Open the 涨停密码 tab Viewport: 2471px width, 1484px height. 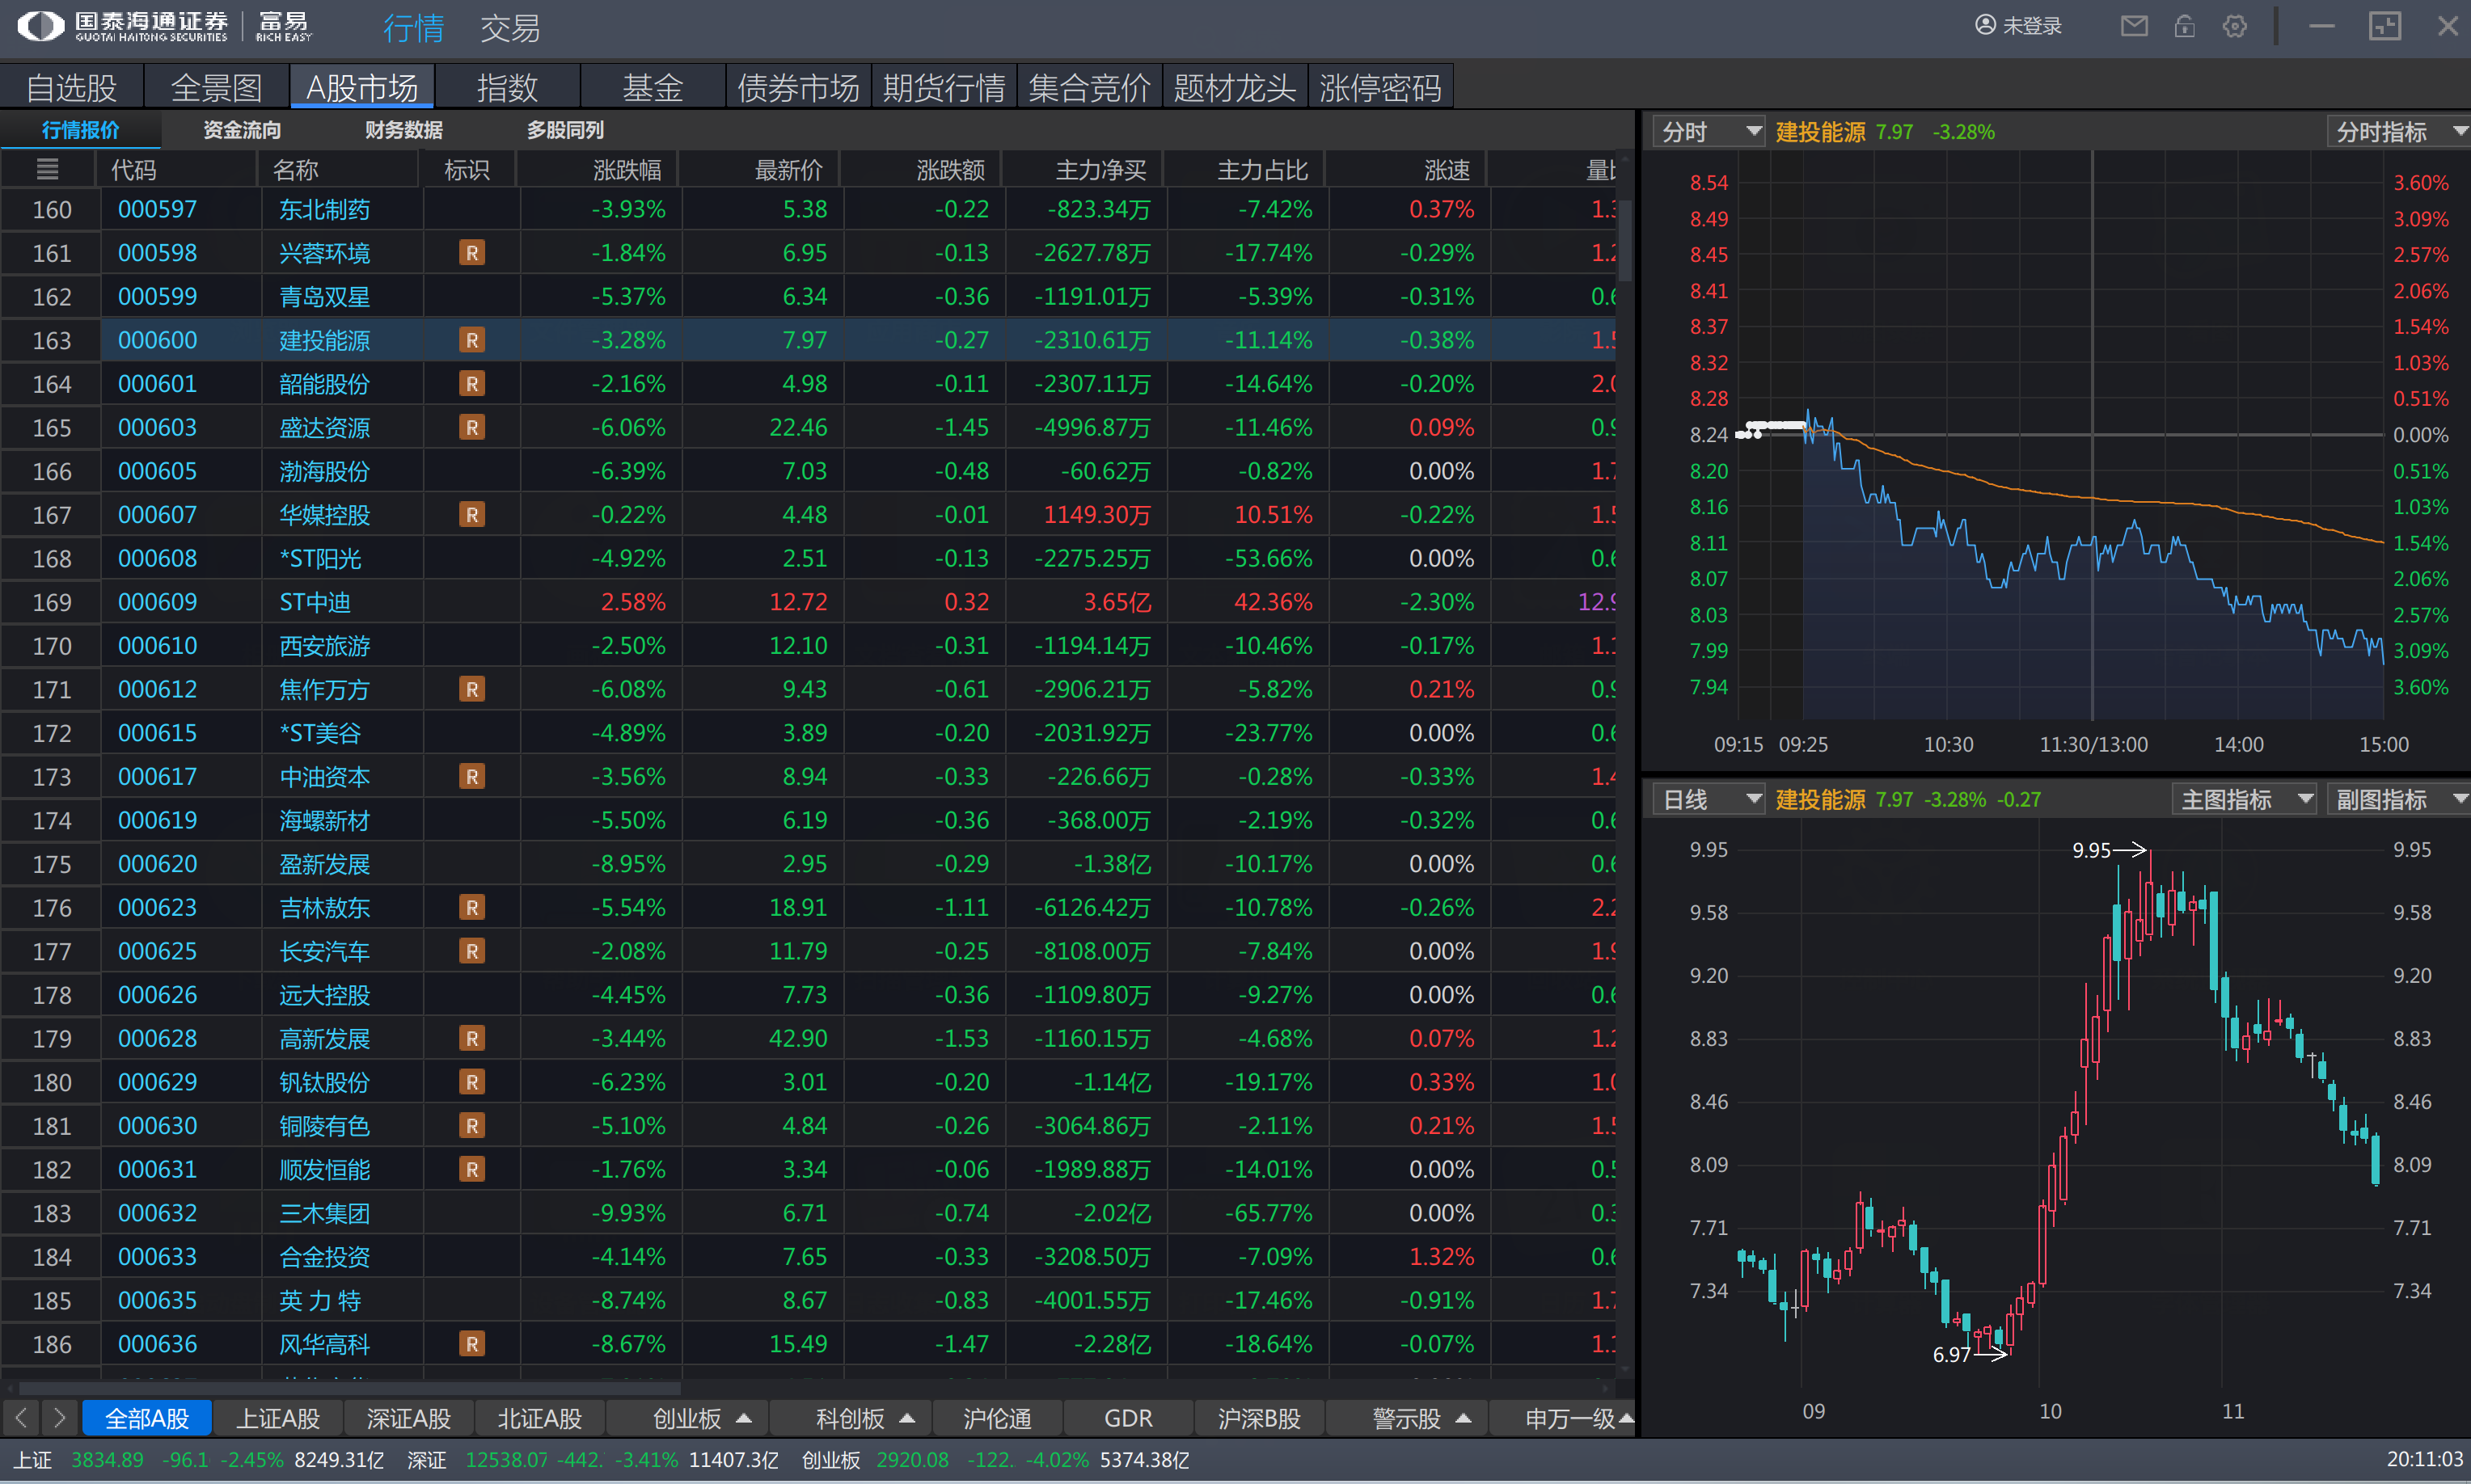(x=1380, y=87)
